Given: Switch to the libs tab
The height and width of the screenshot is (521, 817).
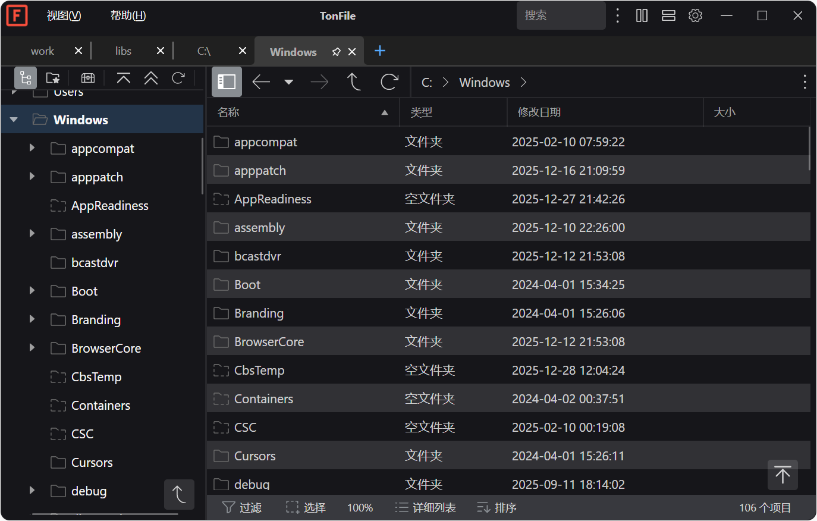Looking at the screenshot, I should coord(123,52).
